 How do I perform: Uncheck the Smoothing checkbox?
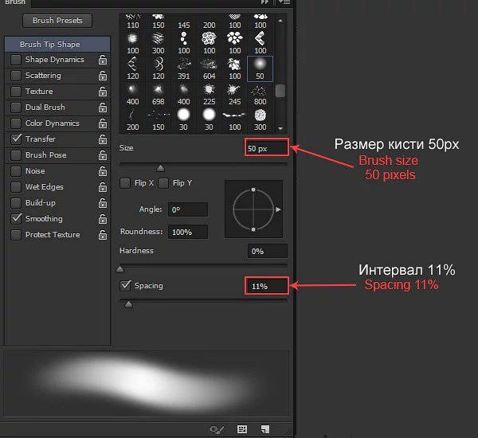tap(16, 219)
